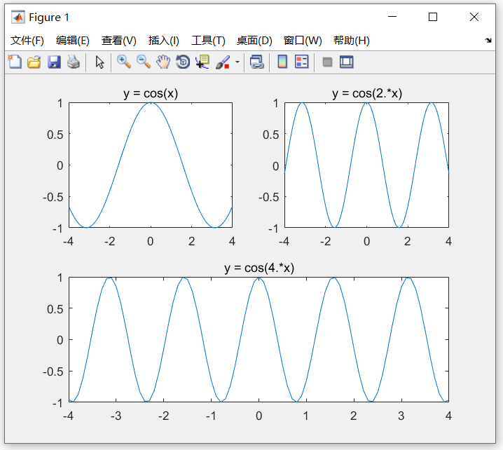Insert a legend via toolbar icon
Screen dimensions: 503x450
tap(301, 62)
